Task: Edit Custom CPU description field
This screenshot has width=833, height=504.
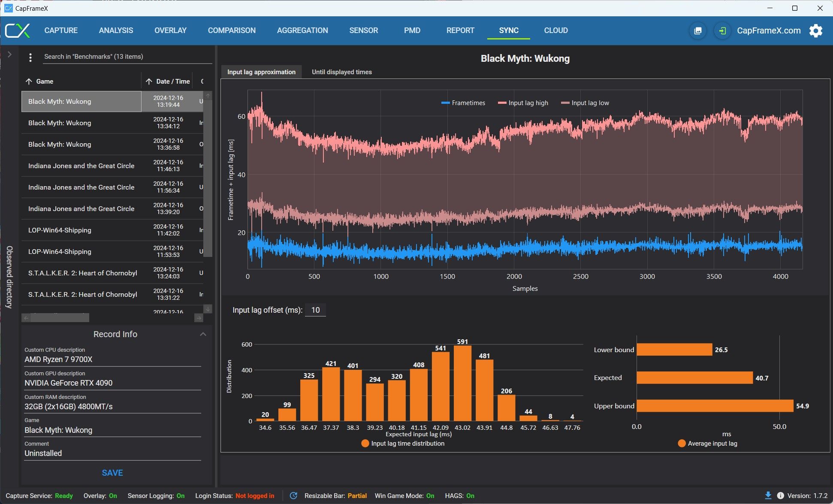Action: coord(112,359)
